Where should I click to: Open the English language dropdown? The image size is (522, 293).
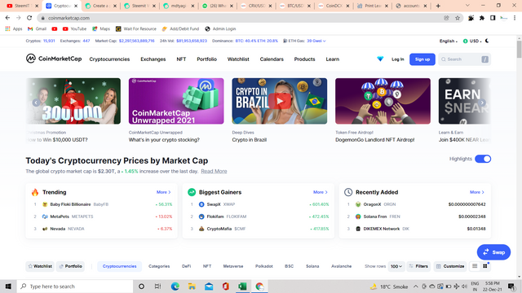click(448, 41)
